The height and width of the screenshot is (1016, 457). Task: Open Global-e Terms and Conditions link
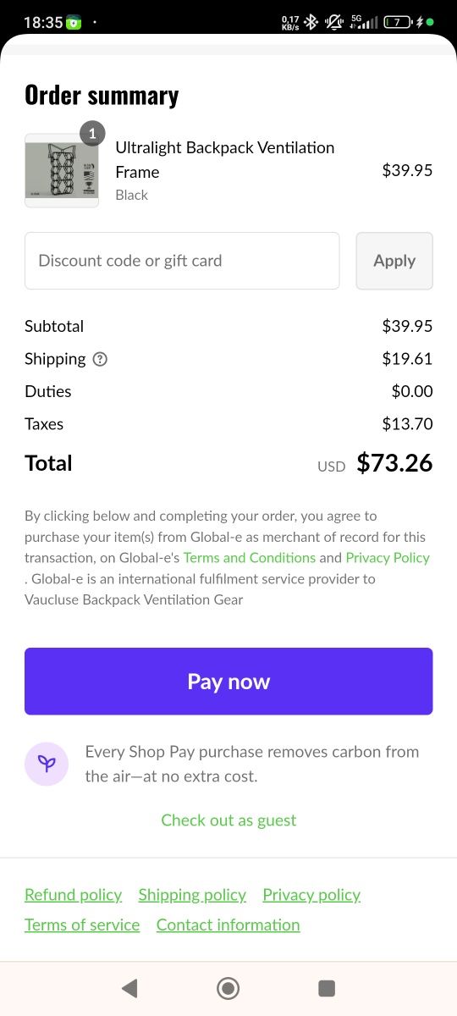click(250, 558)
